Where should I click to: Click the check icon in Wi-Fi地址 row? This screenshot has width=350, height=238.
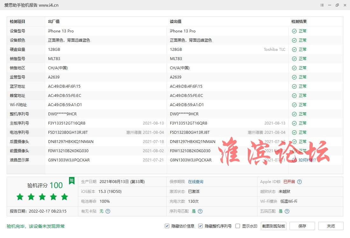click(294, 105)
